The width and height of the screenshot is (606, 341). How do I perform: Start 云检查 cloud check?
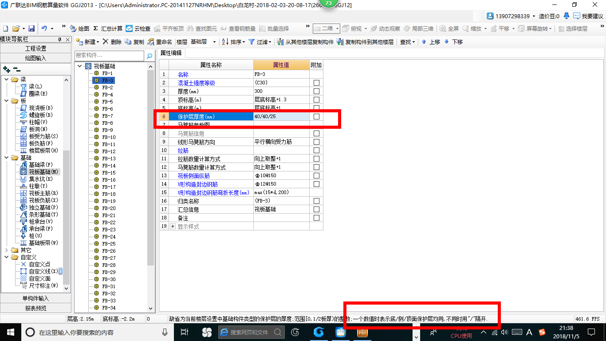138,28
